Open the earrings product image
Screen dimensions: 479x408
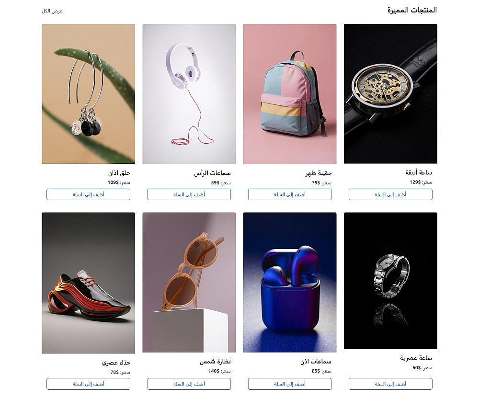88,94
